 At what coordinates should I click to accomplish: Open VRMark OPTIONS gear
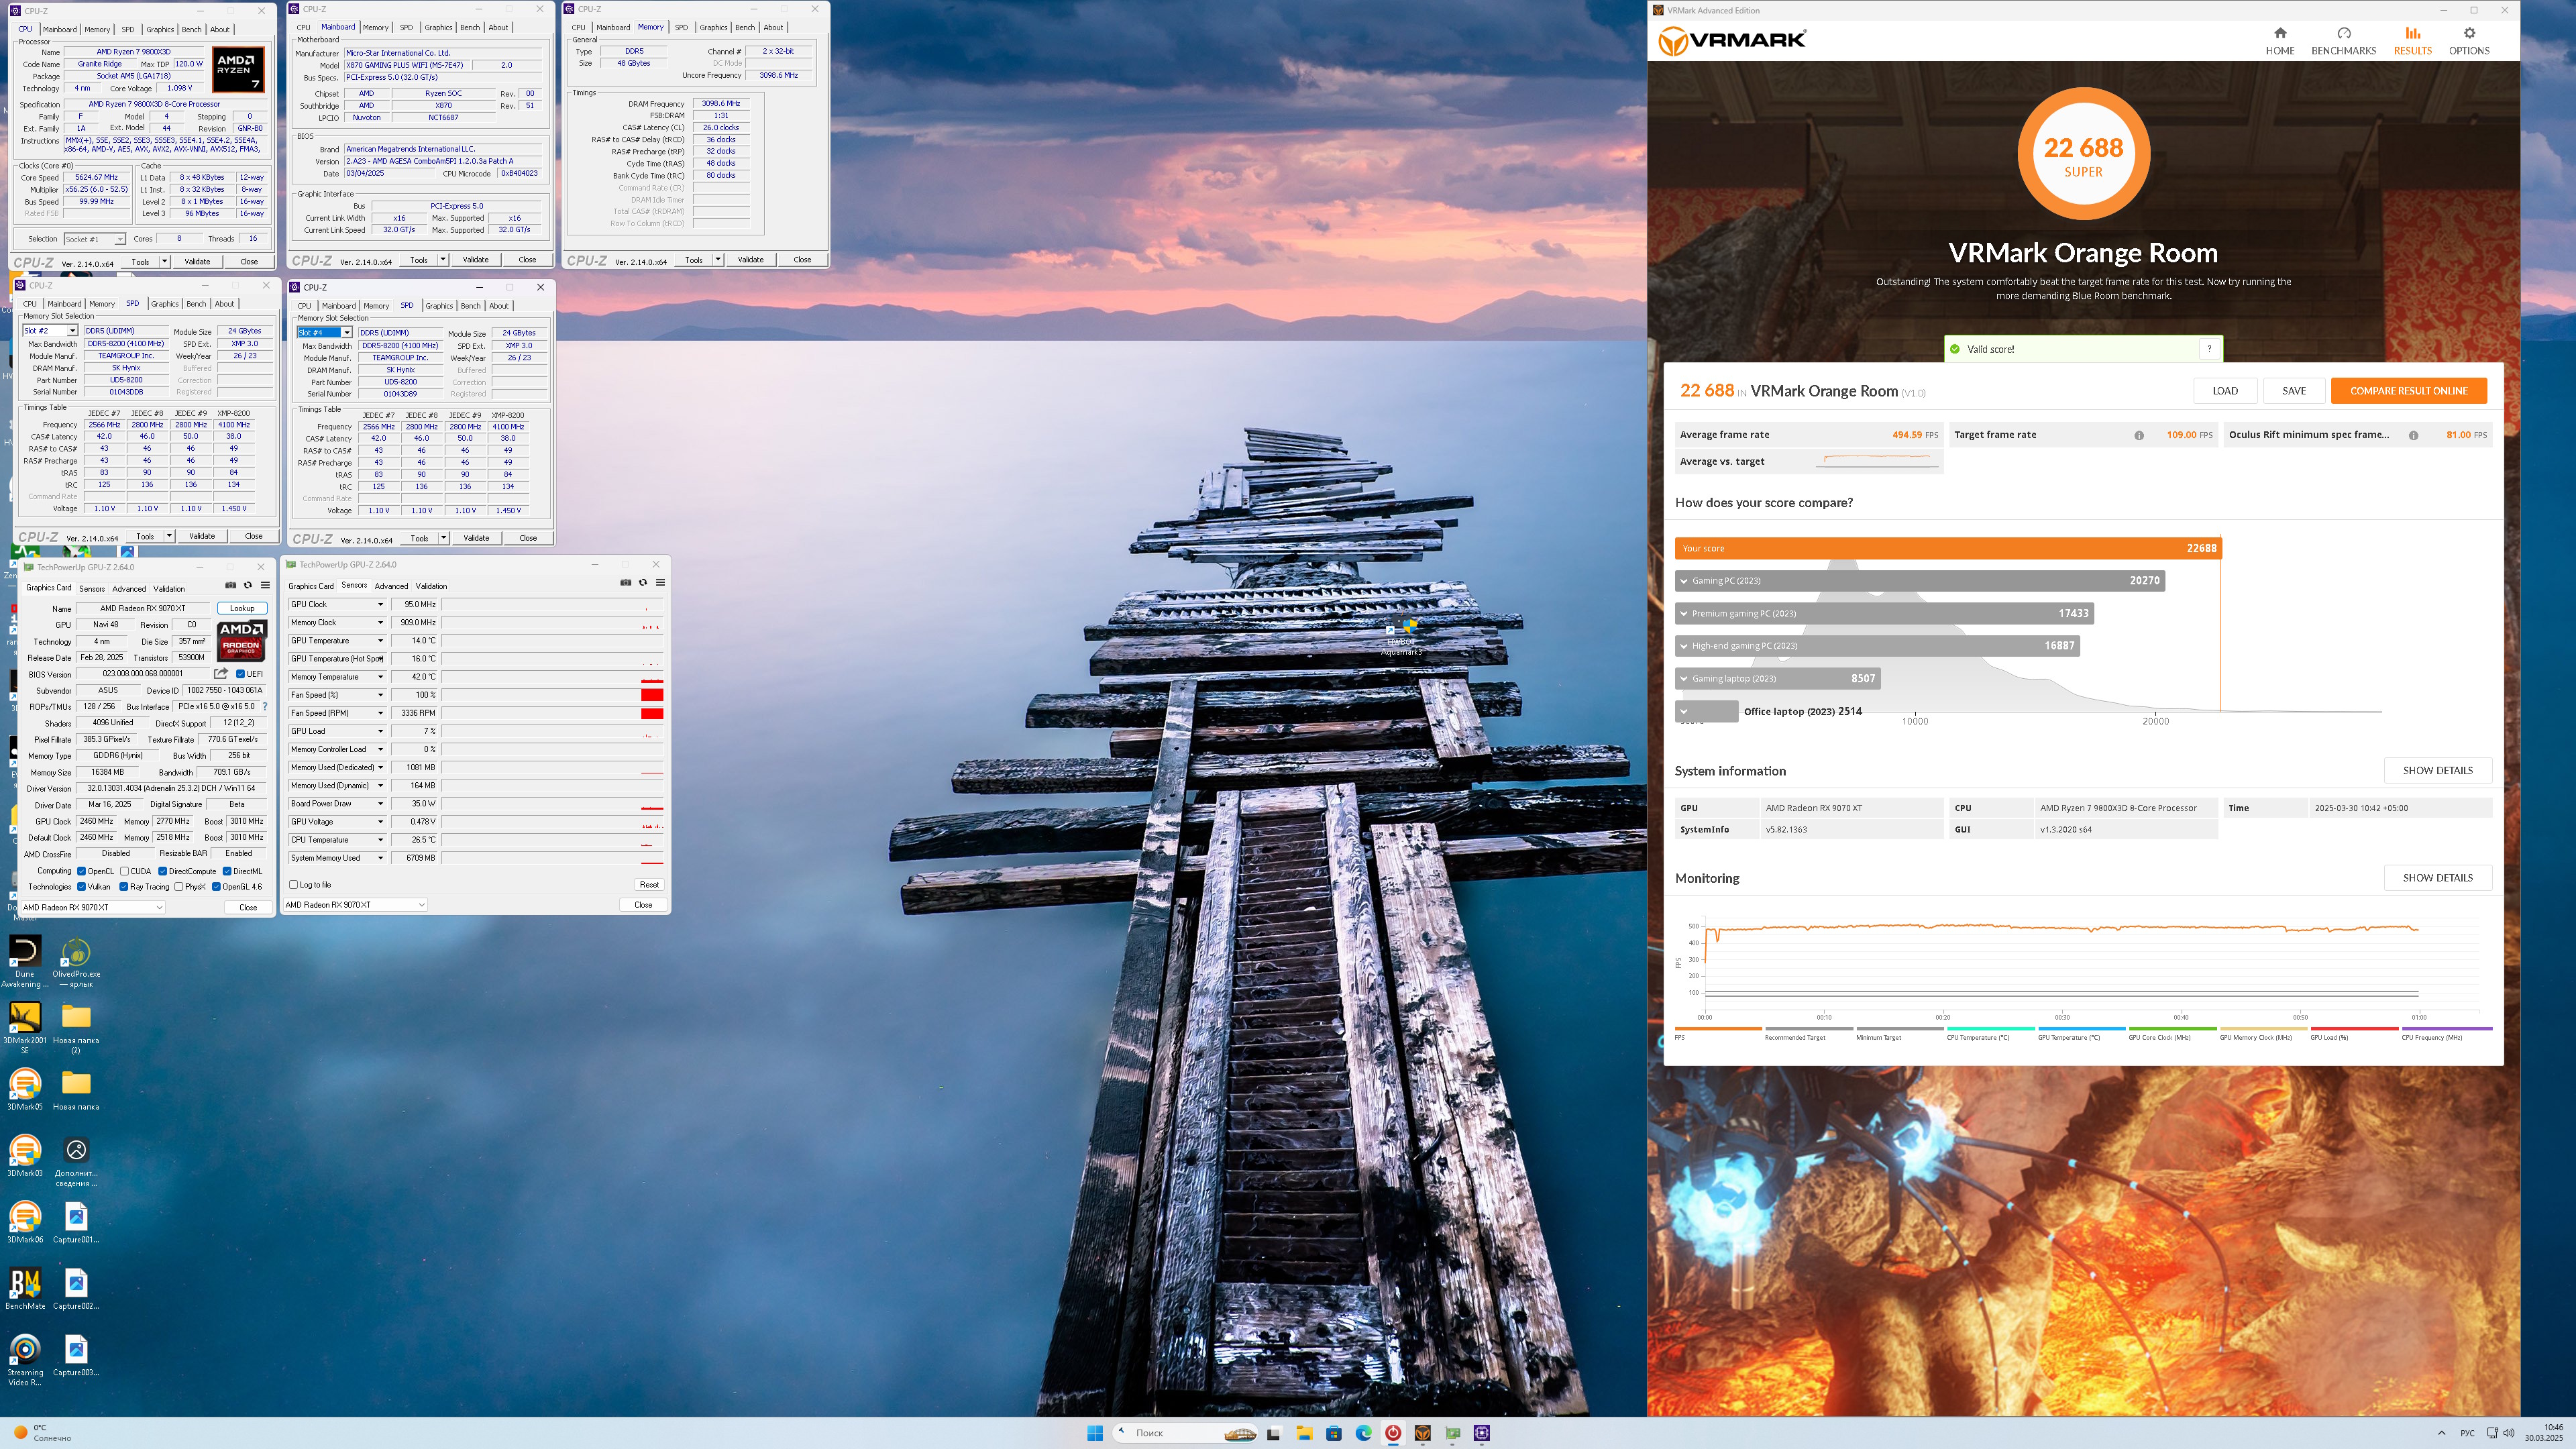pyautogui.click(x=2468, y=33)
